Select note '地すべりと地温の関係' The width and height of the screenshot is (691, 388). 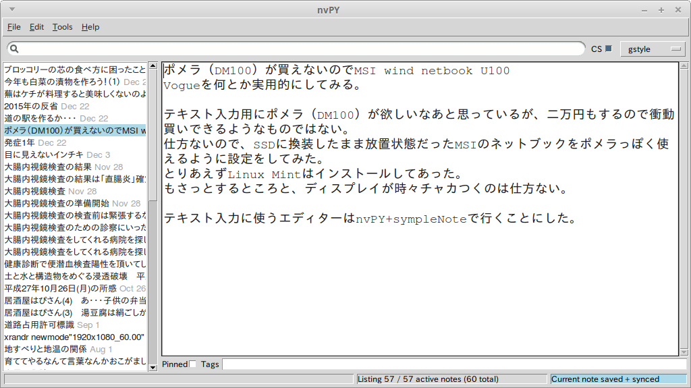click(75, 350)
